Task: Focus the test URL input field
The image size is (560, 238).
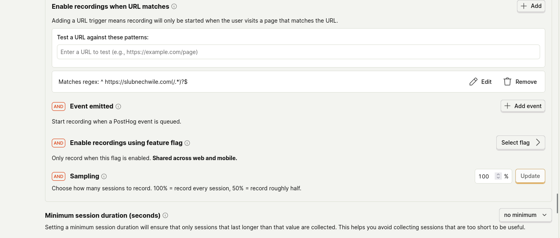Action: pos(298,52)
